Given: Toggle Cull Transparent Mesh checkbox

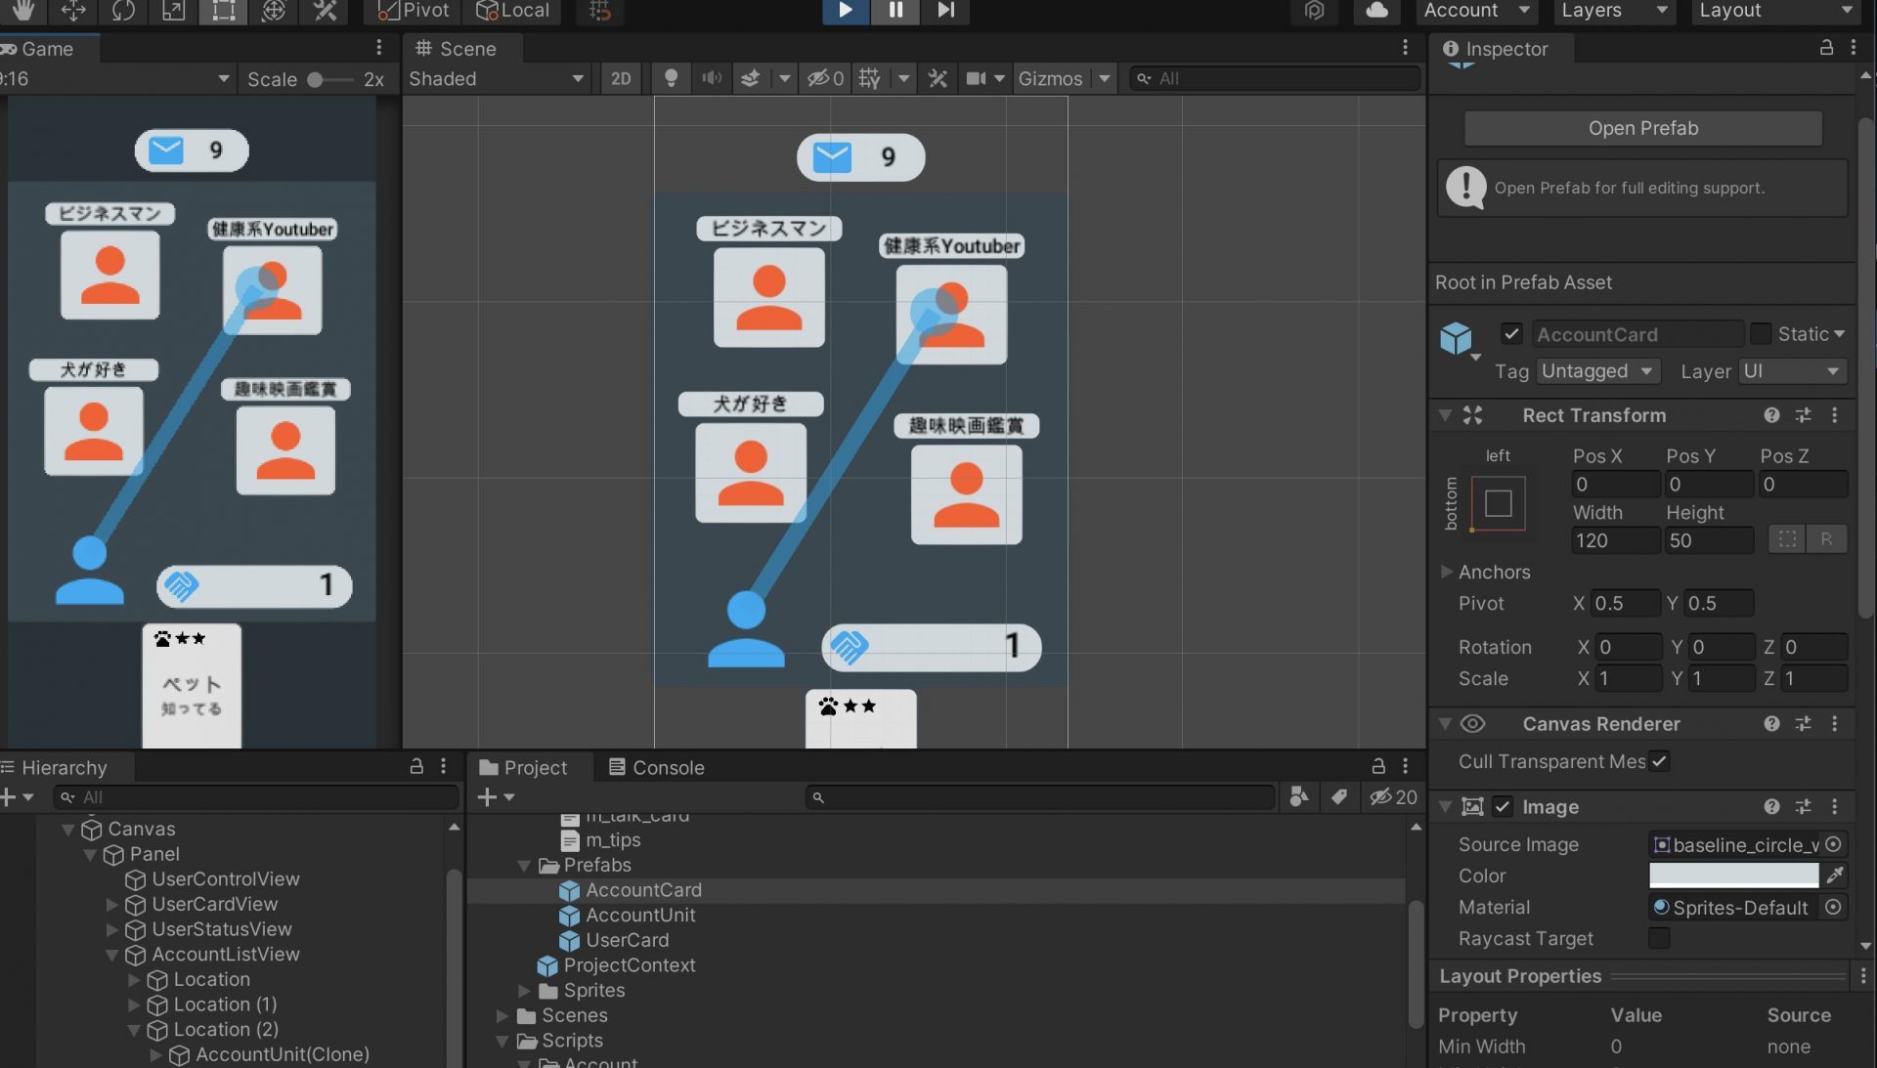Looking at the screenshot, I should (1659, 761).
